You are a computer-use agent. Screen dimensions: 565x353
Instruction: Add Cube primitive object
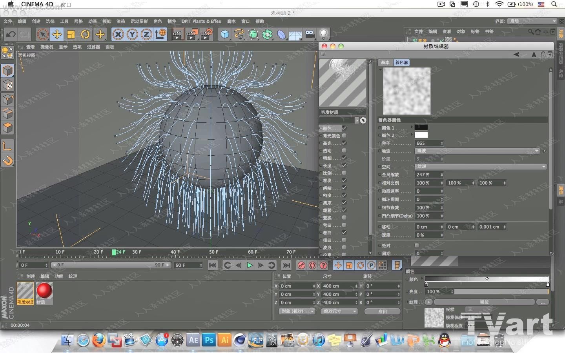click(225, 35)
